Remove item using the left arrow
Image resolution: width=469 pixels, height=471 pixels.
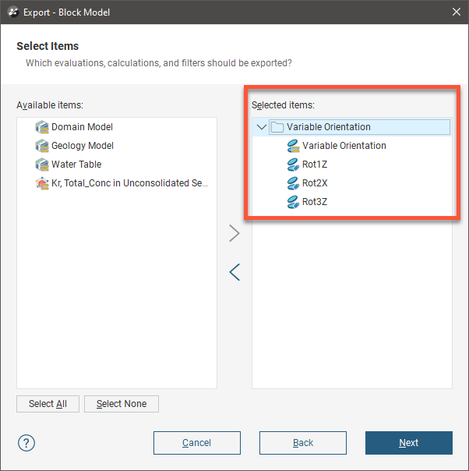click(235, 271)
